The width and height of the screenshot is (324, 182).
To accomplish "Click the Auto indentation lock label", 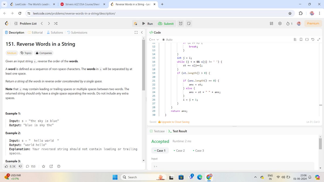I will [167, 40].
